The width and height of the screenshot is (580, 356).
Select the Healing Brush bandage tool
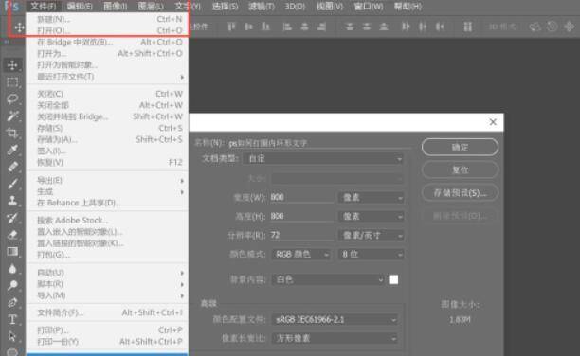tap(12, 167)
